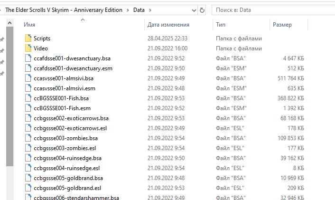Screen dimensions: 335x200
Task: Select ccBGSSSE001-Fish.esm file name
Action: click(62, 108)
